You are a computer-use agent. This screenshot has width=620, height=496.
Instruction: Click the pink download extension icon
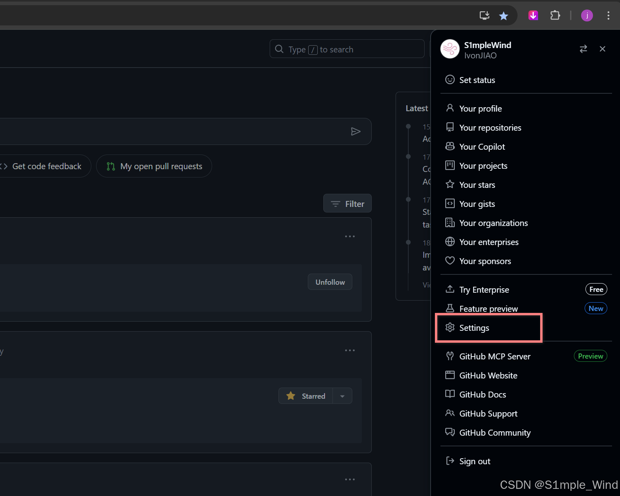pos(533,15)
